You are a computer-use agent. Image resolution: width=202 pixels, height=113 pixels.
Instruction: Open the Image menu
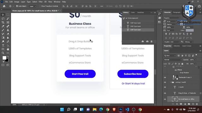coord(17,2)
